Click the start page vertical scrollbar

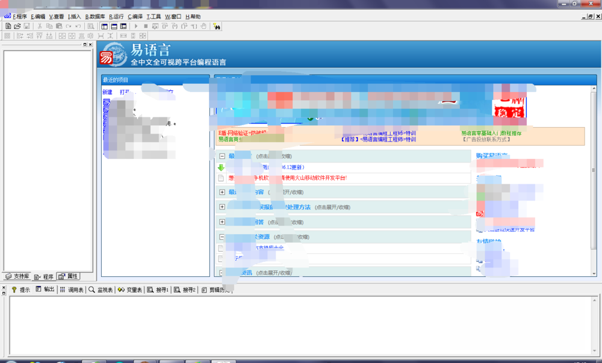(x=594, y=181)
